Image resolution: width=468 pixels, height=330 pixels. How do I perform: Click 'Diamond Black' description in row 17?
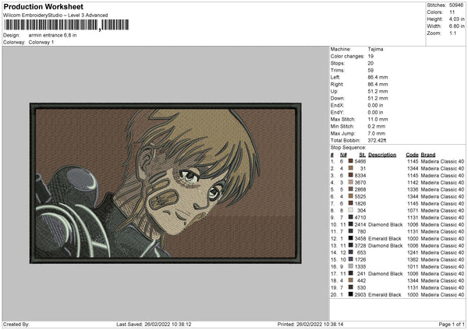[x=385, y=274]
